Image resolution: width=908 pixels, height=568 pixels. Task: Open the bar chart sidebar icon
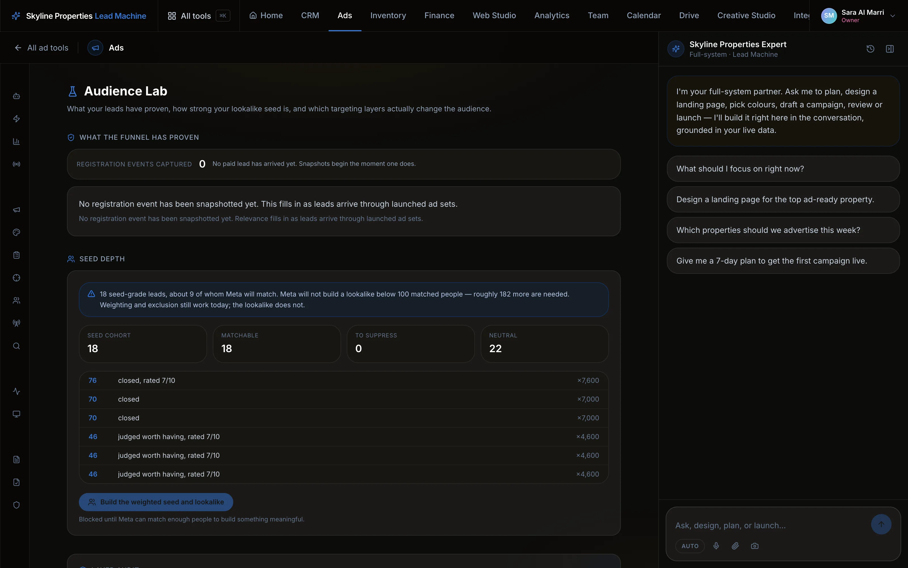16,142
